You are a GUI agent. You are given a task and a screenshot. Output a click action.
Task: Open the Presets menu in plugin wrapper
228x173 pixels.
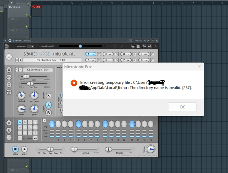[138, 40]
